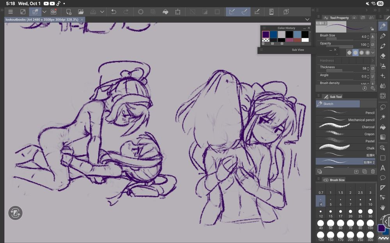Toggle Snap to Special Ruler button
This screenshot has width=390, height=243.
[244, 12]
